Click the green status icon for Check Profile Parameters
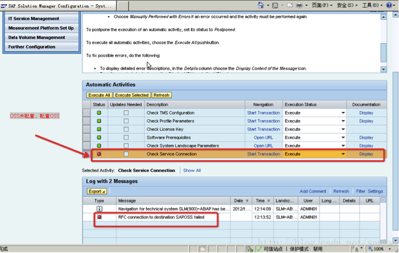The image size is (399, 253). click(x=99, y=121)
